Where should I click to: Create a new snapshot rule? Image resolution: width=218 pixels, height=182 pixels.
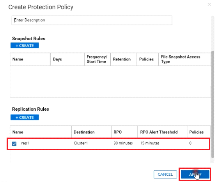point(25,46)
